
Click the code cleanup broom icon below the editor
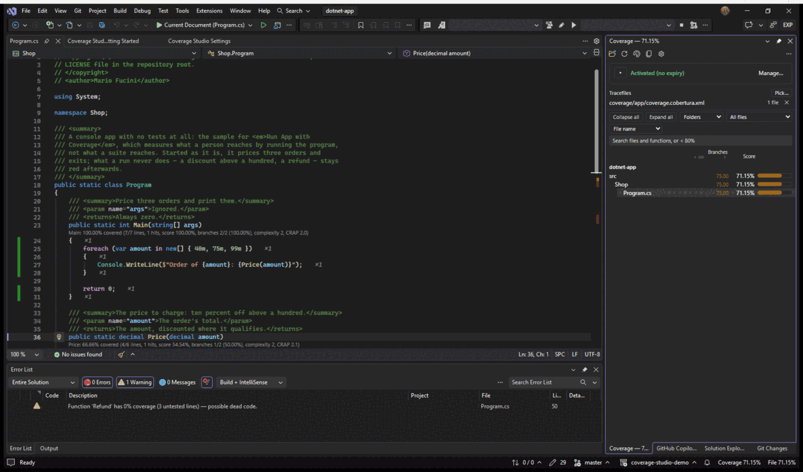(121, 354)
